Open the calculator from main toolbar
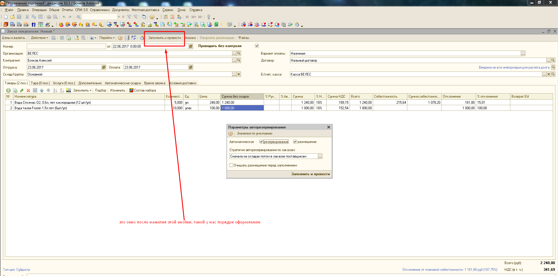 165,17
